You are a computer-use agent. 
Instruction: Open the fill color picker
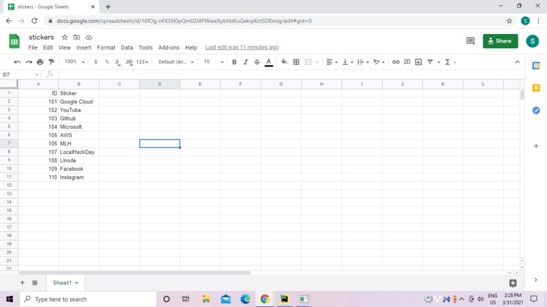click(x=284, y=62)
